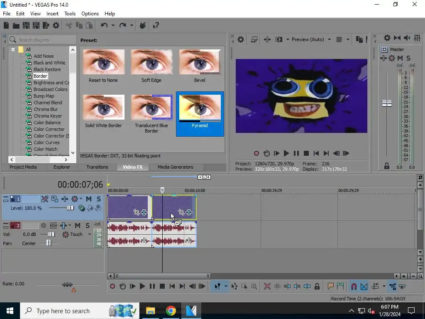Toggle Automatic Crossfades button

coord(364,286)
